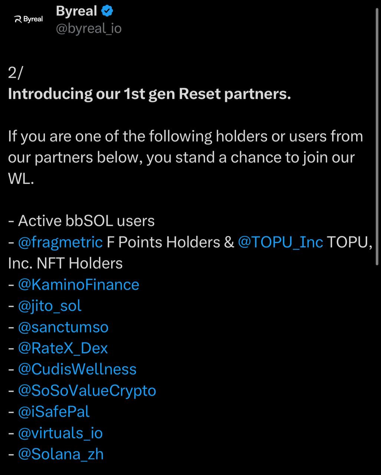Image resolution: width=381 pixels, height=475 pixels.
Task: Open the @byreal_io handle
Action: (x=89, y=29)
